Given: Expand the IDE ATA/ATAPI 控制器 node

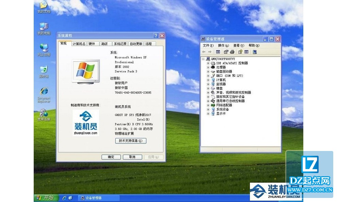Looking at the screenshot, I should pos(208,63).
